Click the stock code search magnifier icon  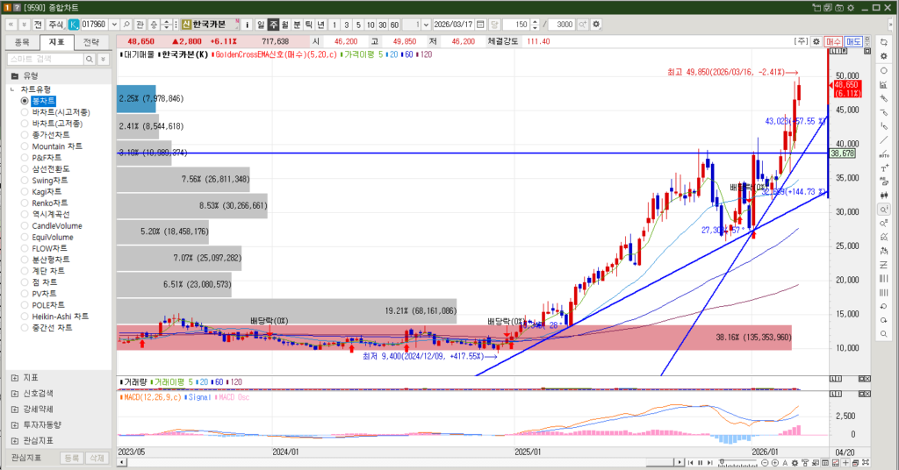click(x=126, y=24)
